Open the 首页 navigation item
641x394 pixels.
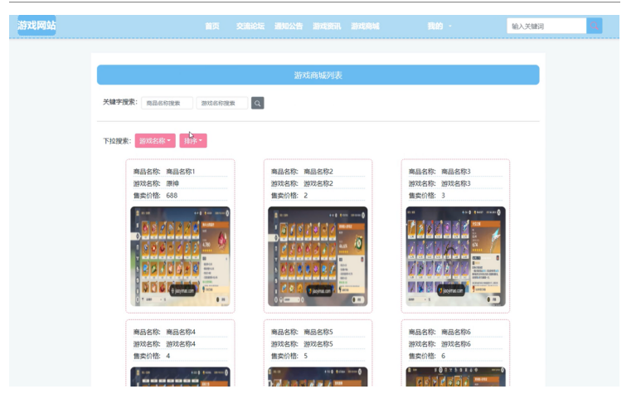tap(212, 27)
